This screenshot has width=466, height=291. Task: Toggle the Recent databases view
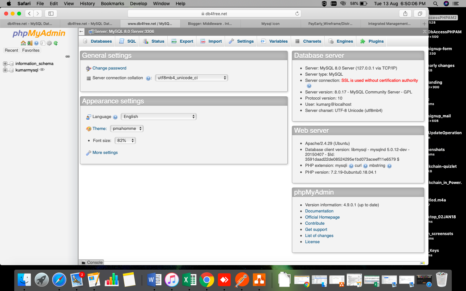[11, 50]
